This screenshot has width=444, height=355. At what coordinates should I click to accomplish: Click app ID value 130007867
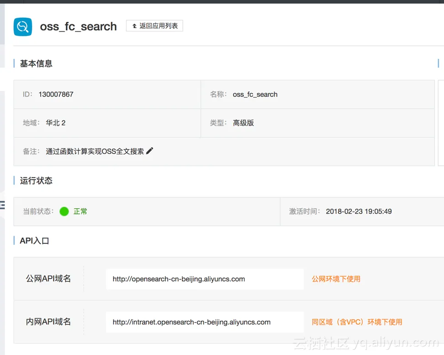(x=56, y=94)
